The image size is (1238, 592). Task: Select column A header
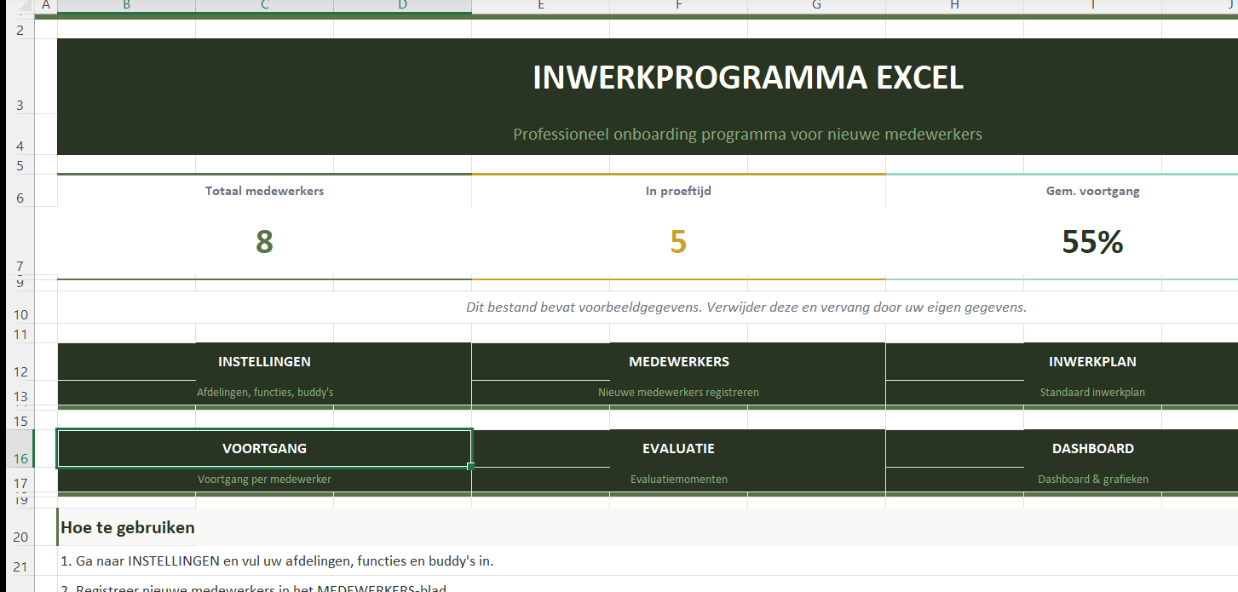coord(45,6)
